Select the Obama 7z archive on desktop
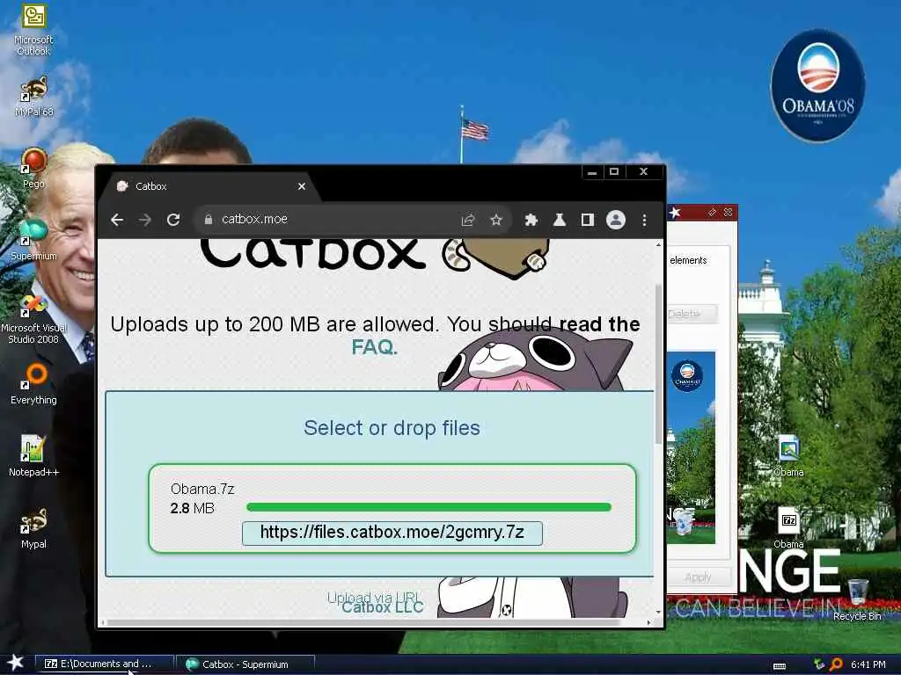The width and height of the screenshot is (901, 675). (788, 528)
